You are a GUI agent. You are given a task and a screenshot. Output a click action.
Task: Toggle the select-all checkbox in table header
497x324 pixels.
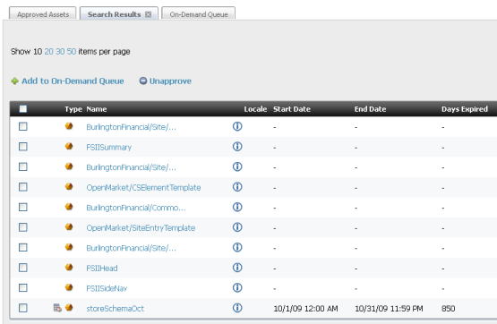(22, 109)
